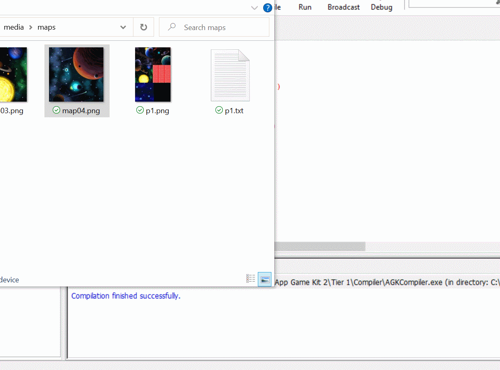This screenshot has width=500, height=370.
Task: Click the p1.txt file name
Action: [234, 111]
